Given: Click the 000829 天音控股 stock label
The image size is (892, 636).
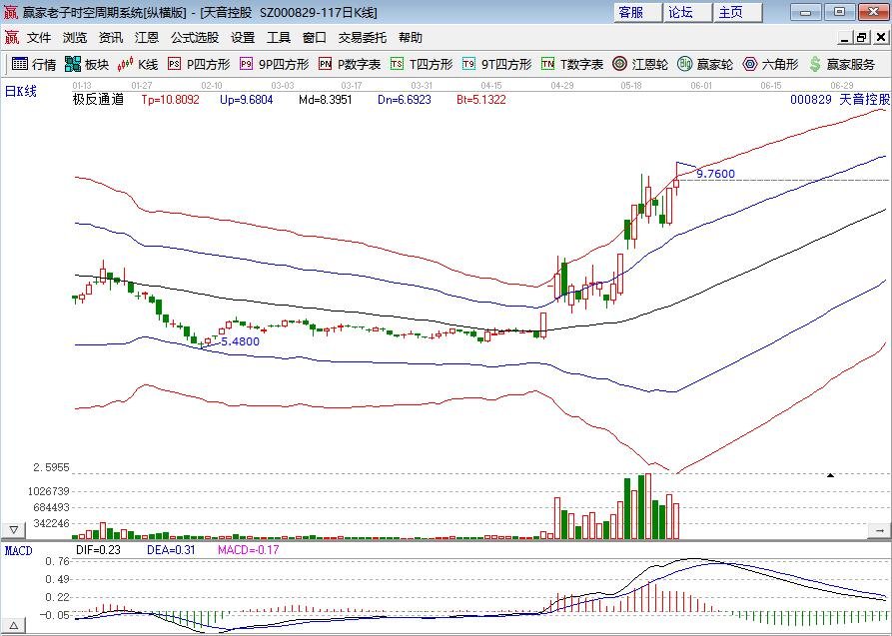Looking at the screenshot, I should click(840, 100).
